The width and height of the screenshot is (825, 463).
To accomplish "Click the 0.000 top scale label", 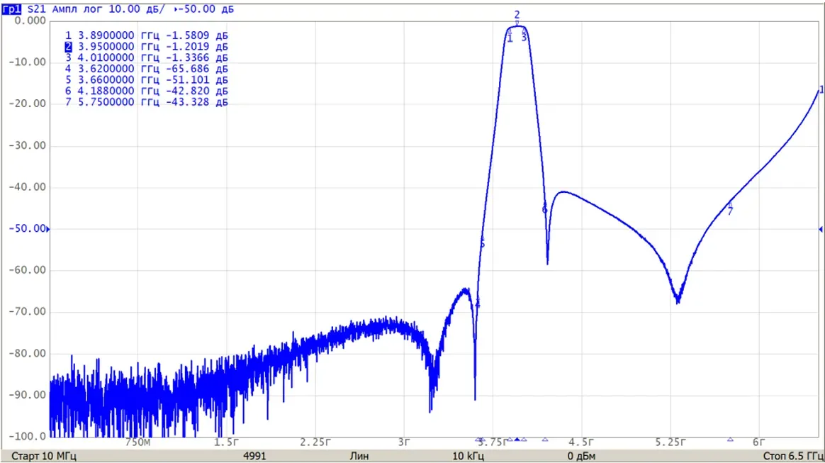I will click(x=30, y=21).
